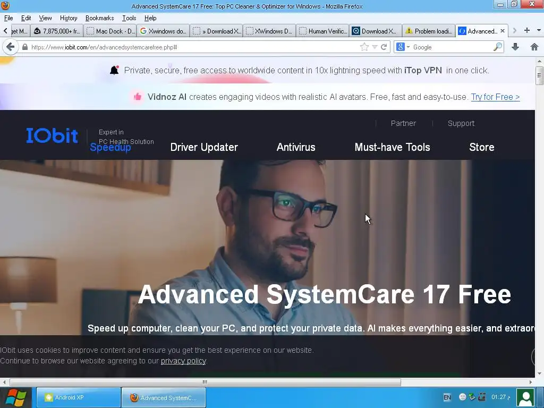Open the Antivirus navigation item
544x408 pixels.
296,147
